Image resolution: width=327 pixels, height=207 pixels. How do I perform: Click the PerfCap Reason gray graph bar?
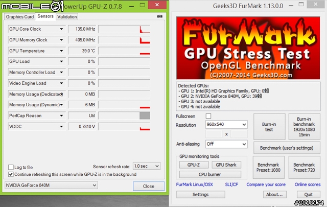point(145,116)
